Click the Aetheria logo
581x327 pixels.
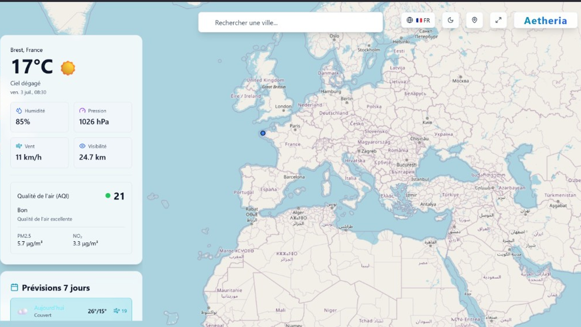click(x=546, y=20)
